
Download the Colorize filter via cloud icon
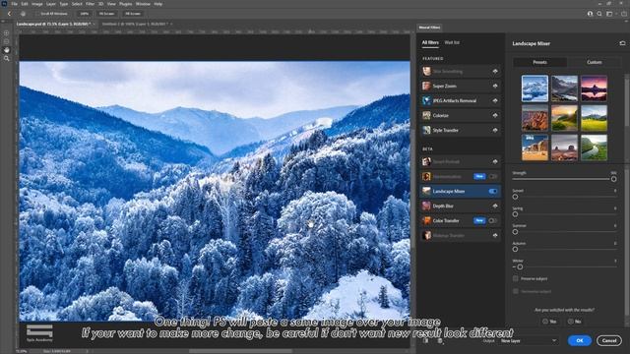tap(495, 116)
